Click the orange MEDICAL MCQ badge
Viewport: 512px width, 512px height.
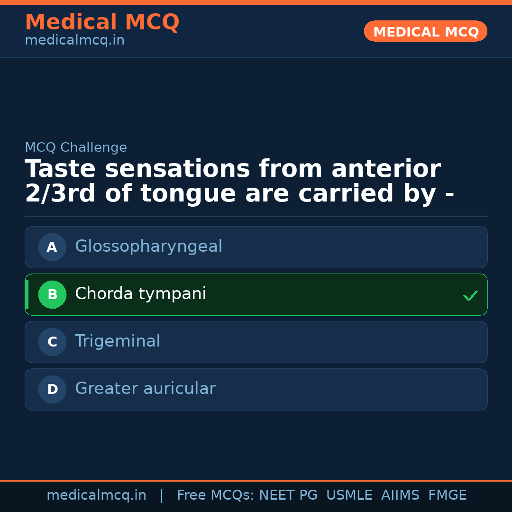click(x=425, y=31)
